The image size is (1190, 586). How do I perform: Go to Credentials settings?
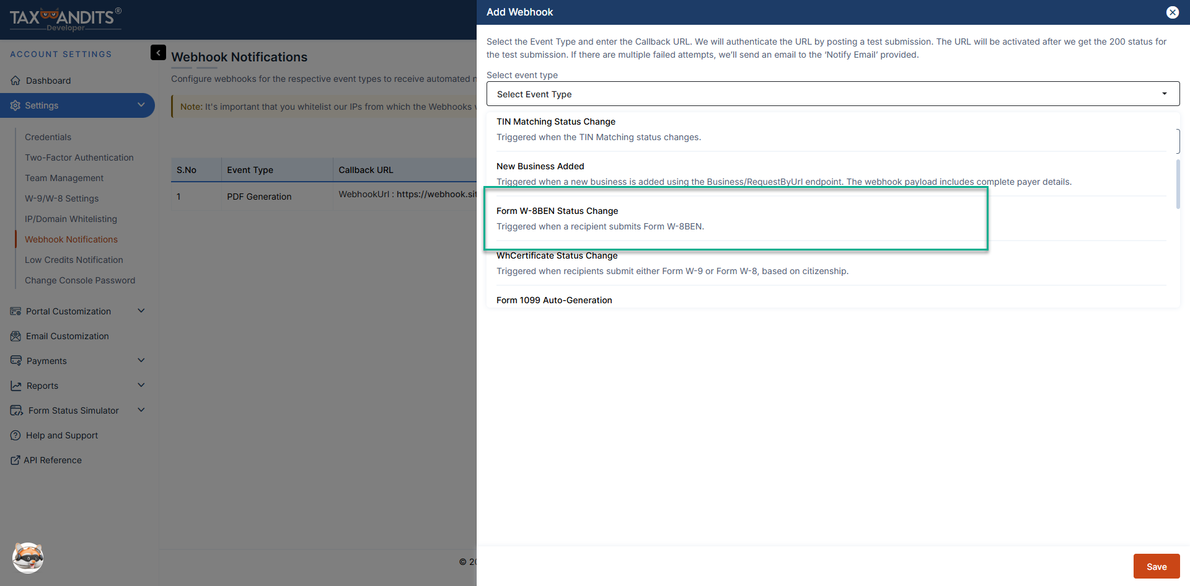tap(48, 136)
